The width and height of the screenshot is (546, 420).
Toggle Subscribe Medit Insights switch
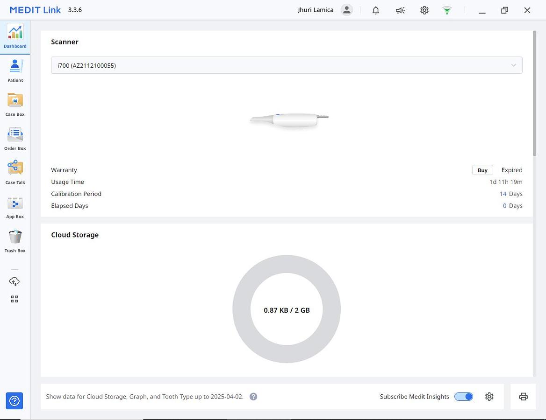tap(464, 397)
